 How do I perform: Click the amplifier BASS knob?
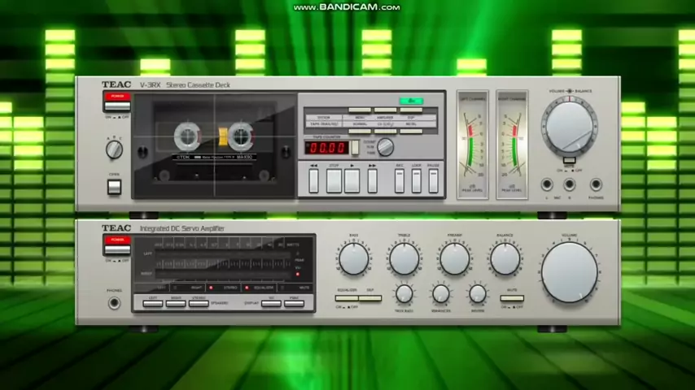353,259
